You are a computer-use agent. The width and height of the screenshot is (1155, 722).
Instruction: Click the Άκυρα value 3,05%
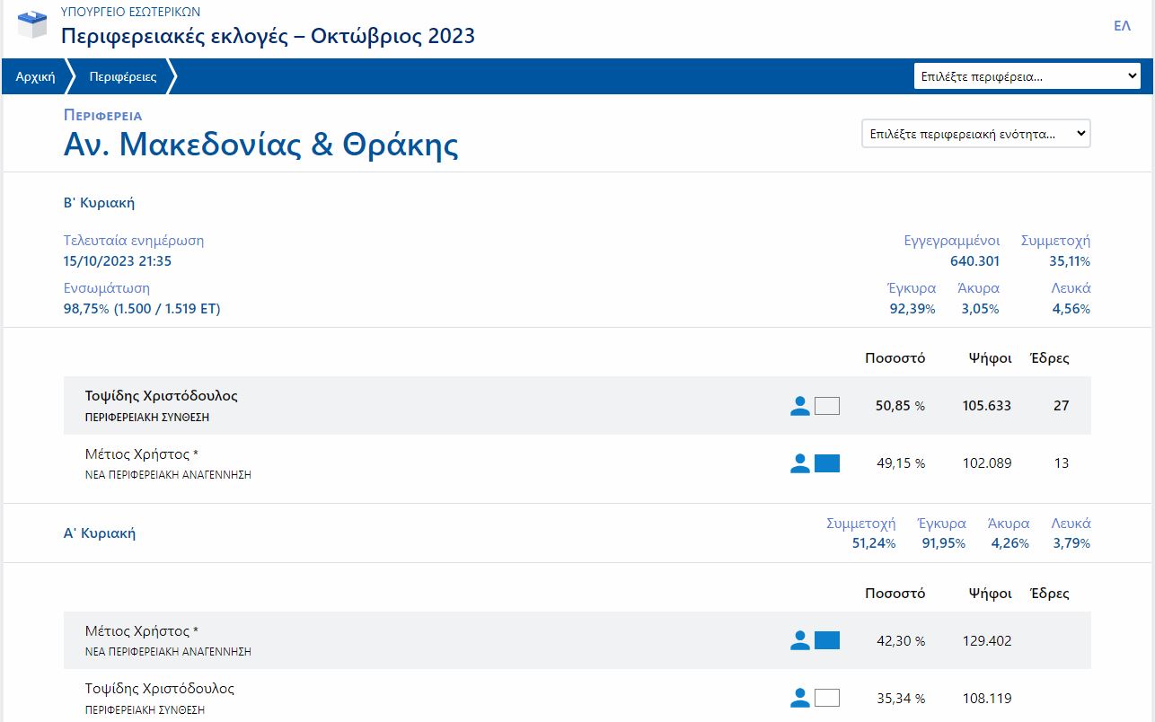[981, 309]
